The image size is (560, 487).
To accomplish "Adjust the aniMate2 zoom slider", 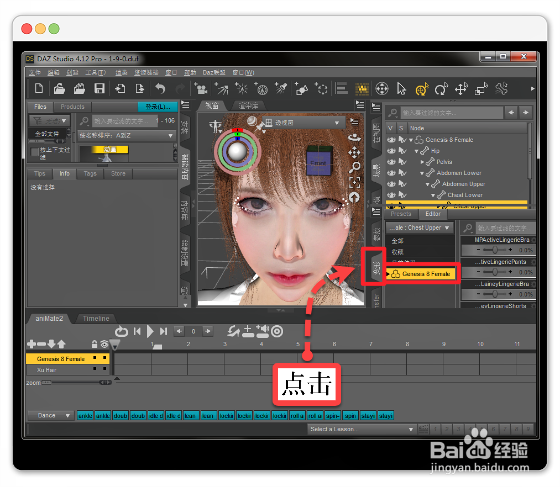I will point(77,383).
